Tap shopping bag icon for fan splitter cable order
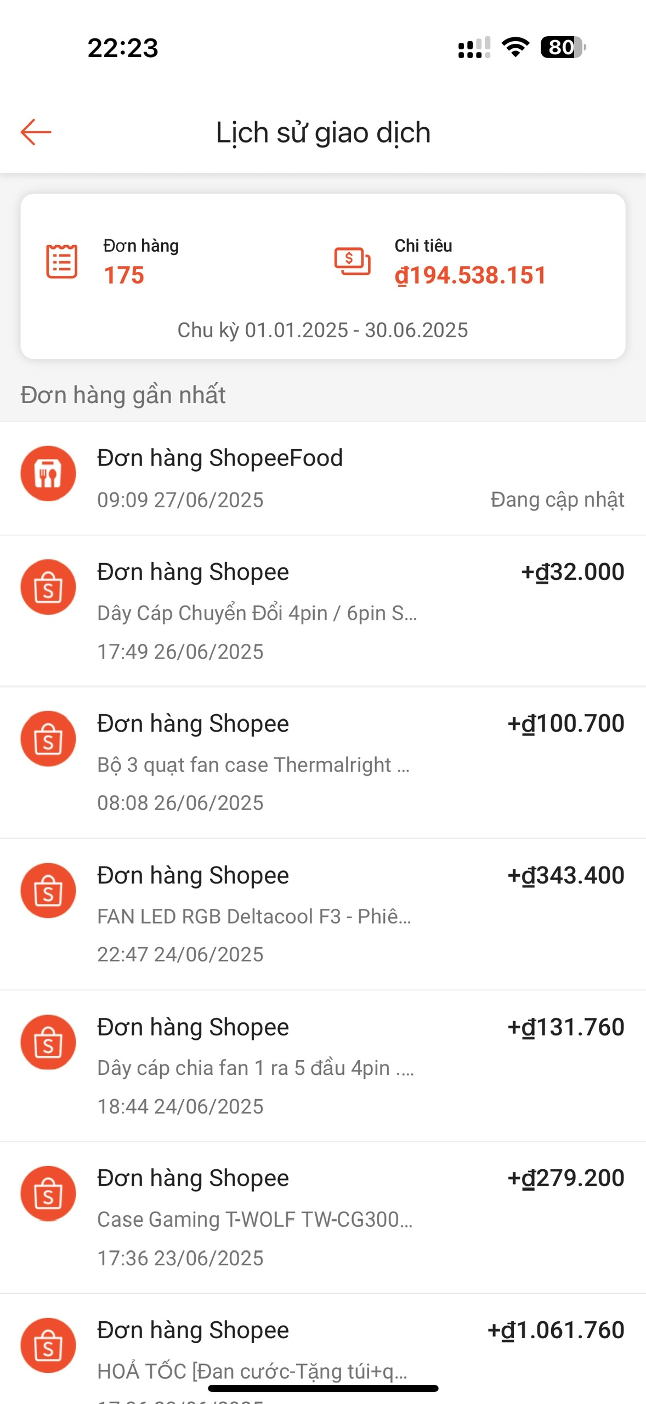Screen dimensions: 646x1404 coord(48,1042)
